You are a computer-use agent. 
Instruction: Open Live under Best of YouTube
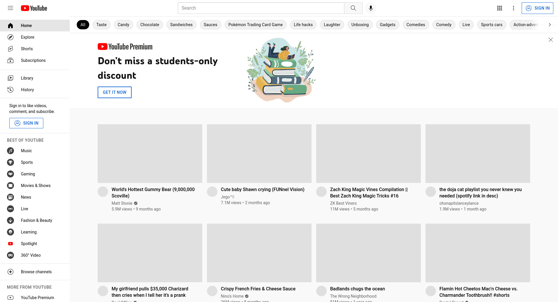35,209
